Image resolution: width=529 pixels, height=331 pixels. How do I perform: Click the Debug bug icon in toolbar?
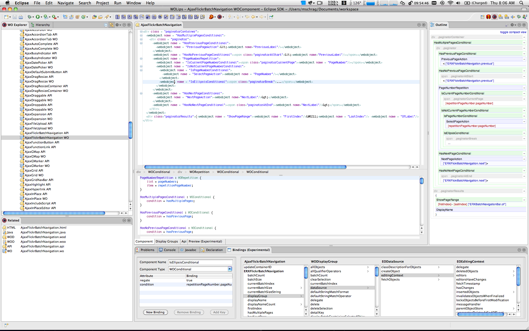(x=29, y=17)
